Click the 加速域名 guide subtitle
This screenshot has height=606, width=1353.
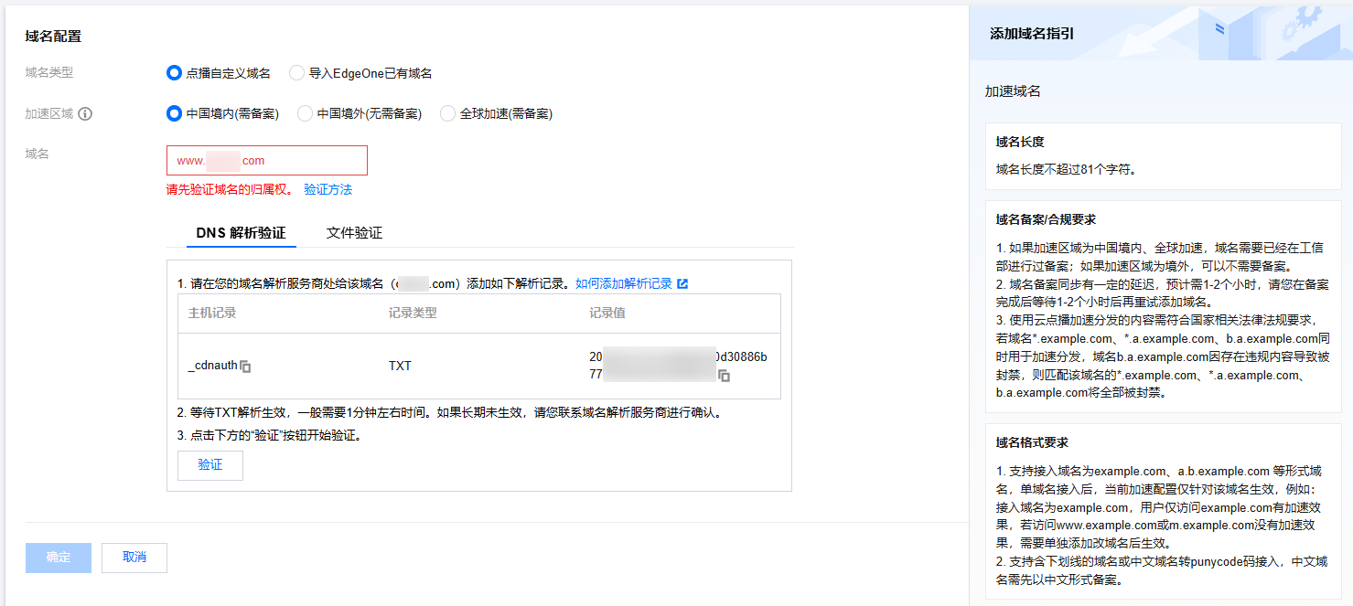coord(1013,91)
